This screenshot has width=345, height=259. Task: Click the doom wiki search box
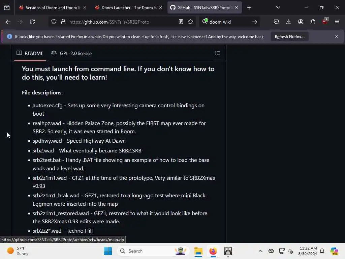(229, 22)
